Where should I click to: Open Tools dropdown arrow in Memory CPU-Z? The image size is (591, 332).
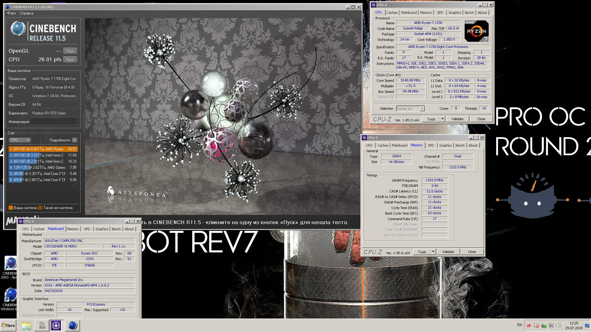coord(433,252)
